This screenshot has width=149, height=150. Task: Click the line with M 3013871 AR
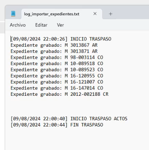click(54, 51)
